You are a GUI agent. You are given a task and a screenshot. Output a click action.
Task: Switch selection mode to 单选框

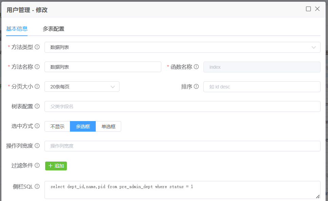[108, 127]
